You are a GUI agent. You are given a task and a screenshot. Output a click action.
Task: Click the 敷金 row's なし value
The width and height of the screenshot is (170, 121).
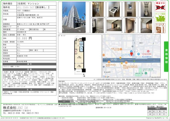[19, 45]
